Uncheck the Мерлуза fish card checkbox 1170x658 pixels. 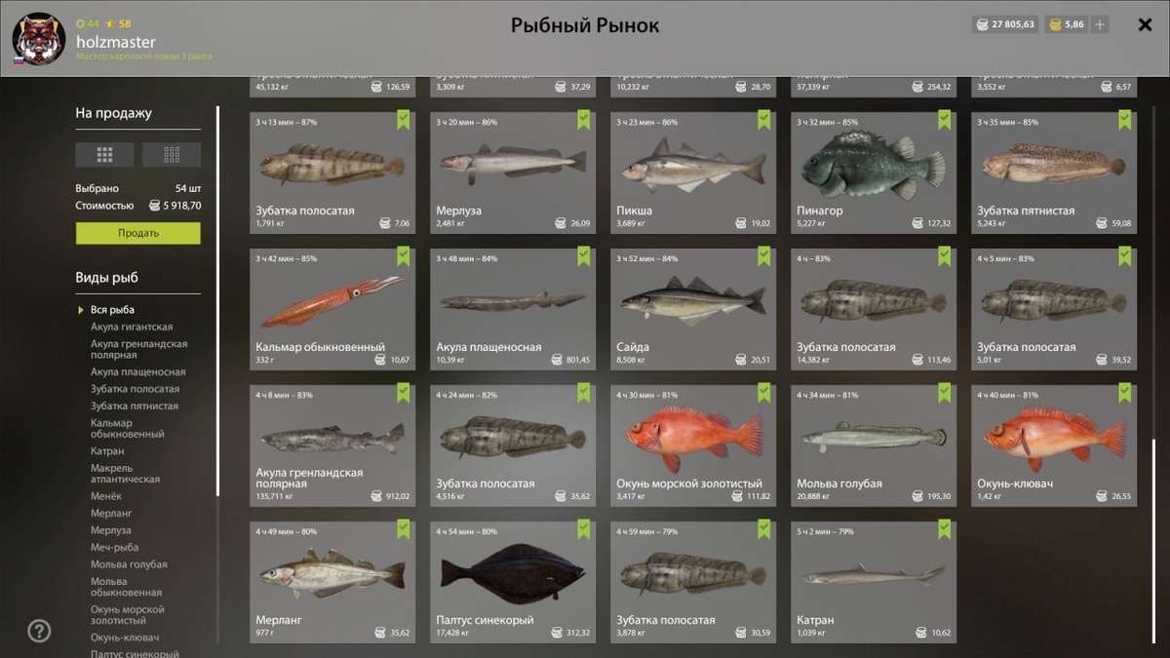[584, 120]
